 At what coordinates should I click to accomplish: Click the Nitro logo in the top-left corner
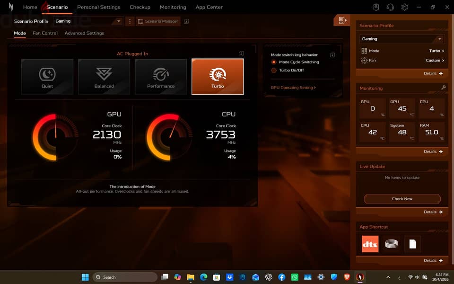tap(11, 7)
